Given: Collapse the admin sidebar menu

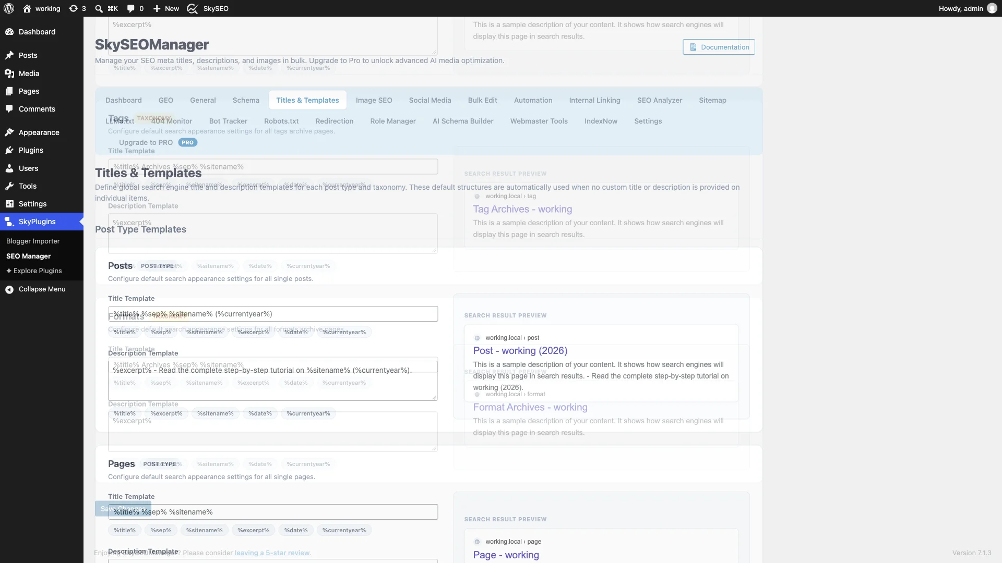Looking at the screenshot, I should click(x=42, y=289).
